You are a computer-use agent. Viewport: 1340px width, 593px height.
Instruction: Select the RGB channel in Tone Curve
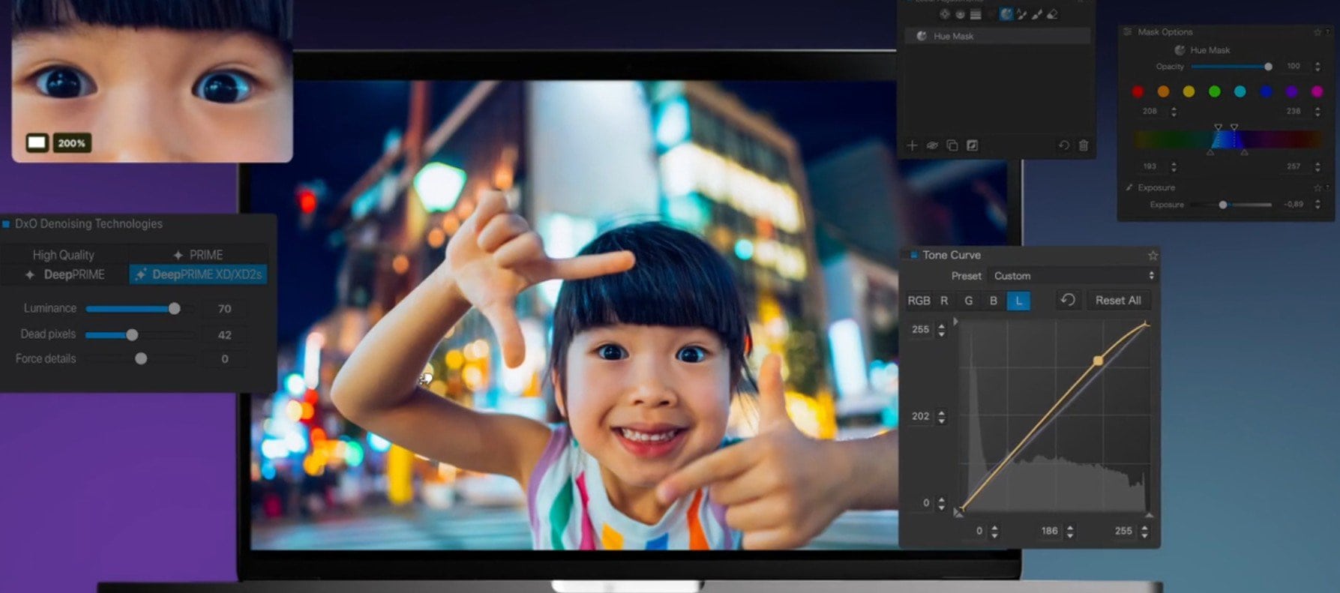click(x=919, y=301)
